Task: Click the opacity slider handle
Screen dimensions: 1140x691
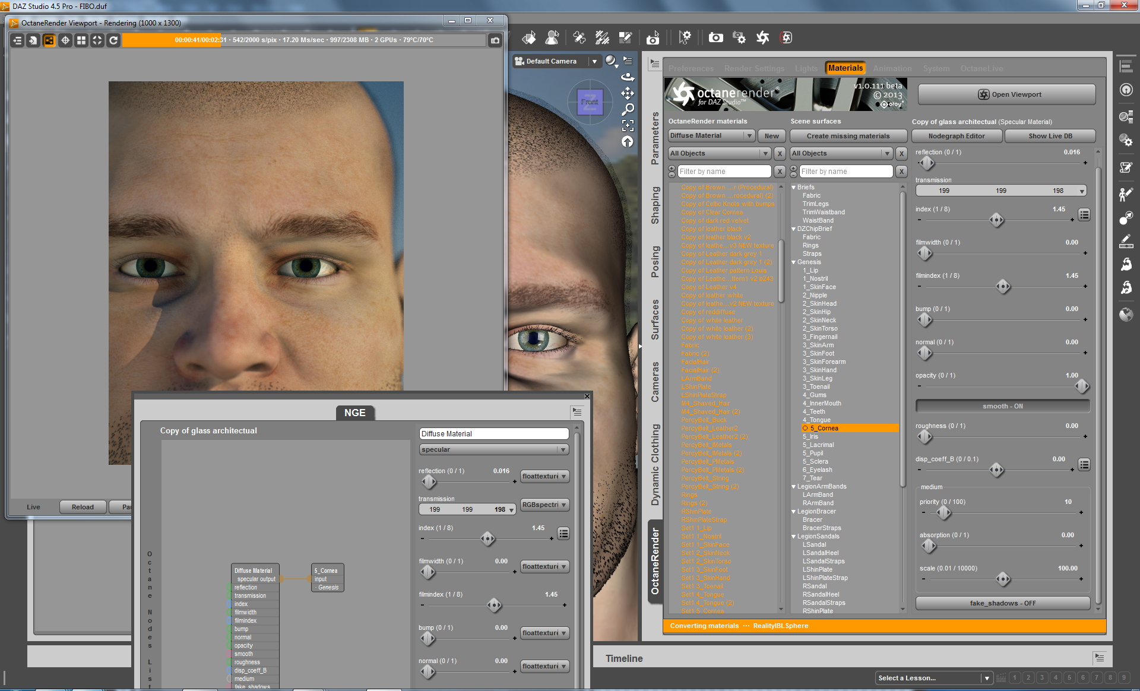Action: coord(1082,386)
